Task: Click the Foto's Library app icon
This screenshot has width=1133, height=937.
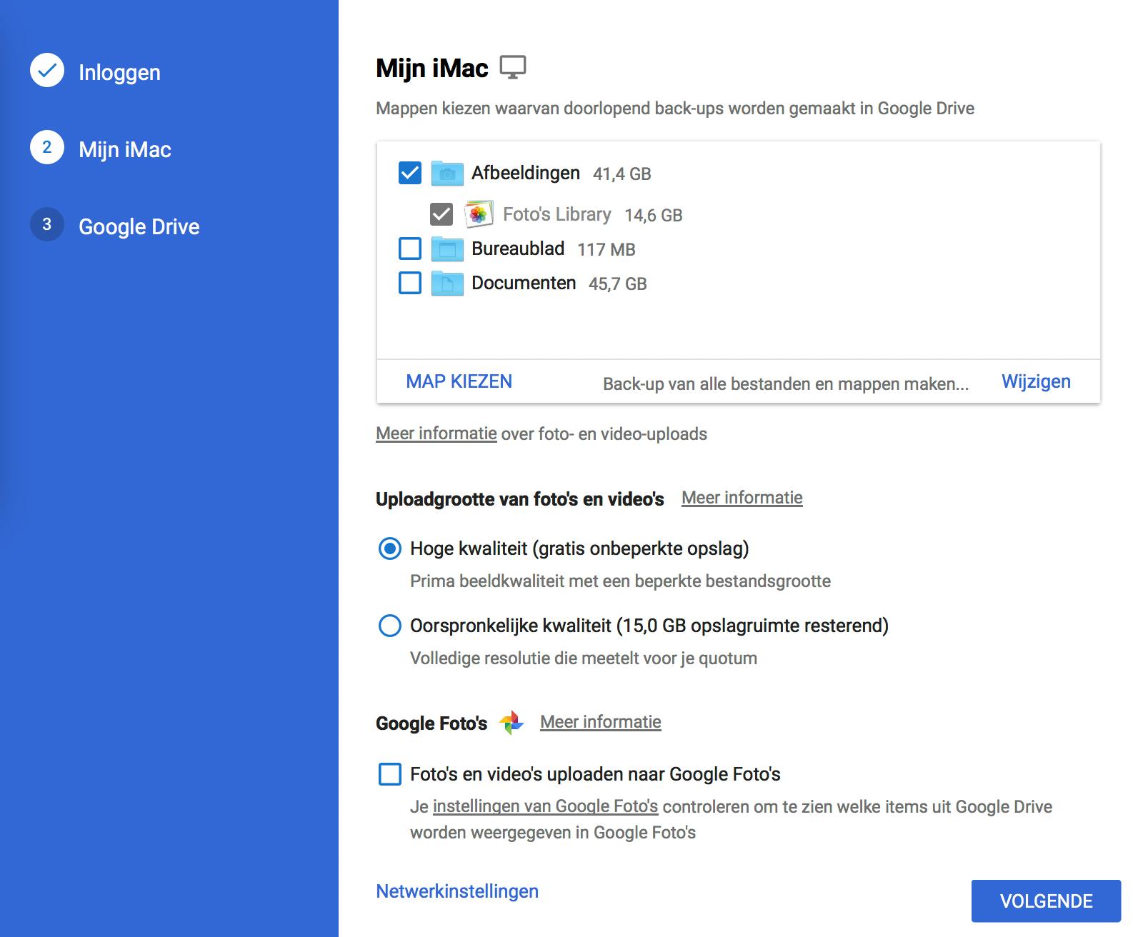Action: [479, 214]
